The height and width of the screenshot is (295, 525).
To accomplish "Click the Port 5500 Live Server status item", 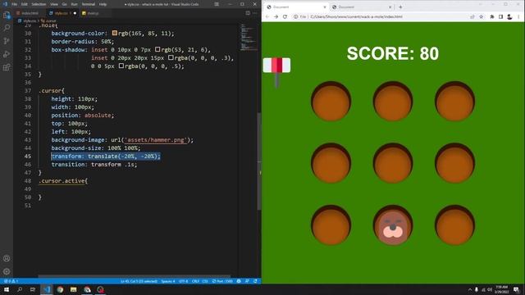I will (x=222, y=281).
